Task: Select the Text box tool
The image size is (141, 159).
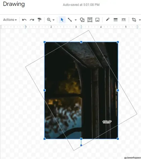Action: [90, 20]
